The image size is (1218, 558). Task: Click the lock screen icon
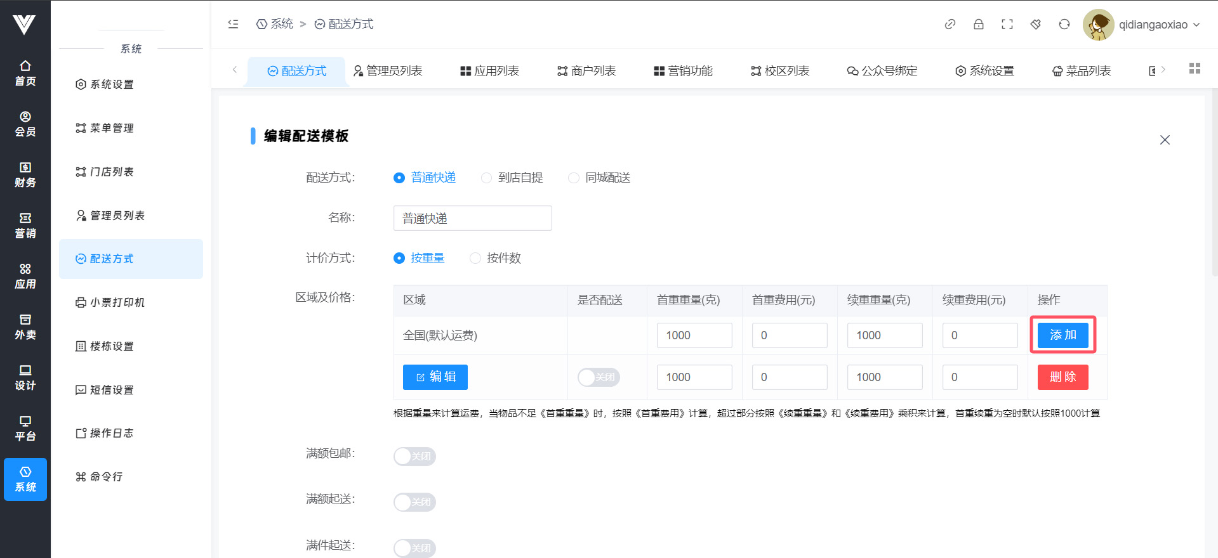978,24
